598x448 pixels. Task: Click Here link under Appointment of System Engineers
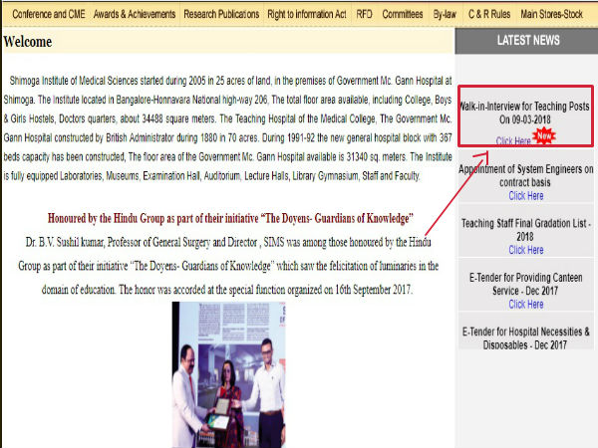pyautogui.click(x=526, y=196)
